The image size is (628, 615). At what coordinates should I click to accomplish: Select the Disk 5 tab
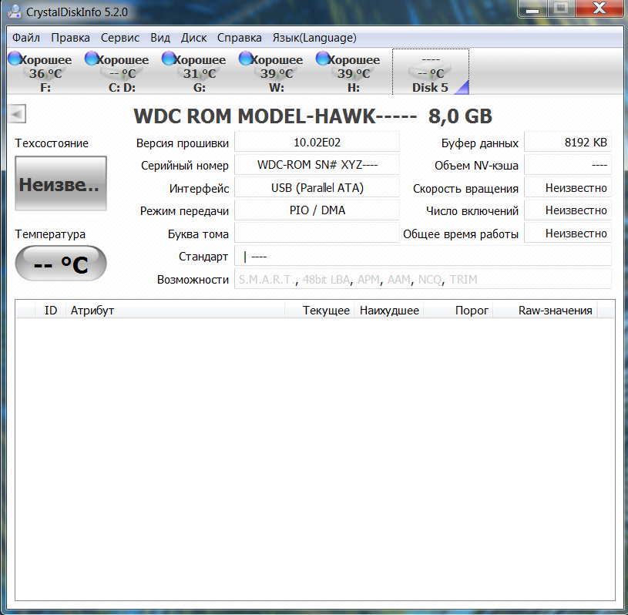pos(431,72)
